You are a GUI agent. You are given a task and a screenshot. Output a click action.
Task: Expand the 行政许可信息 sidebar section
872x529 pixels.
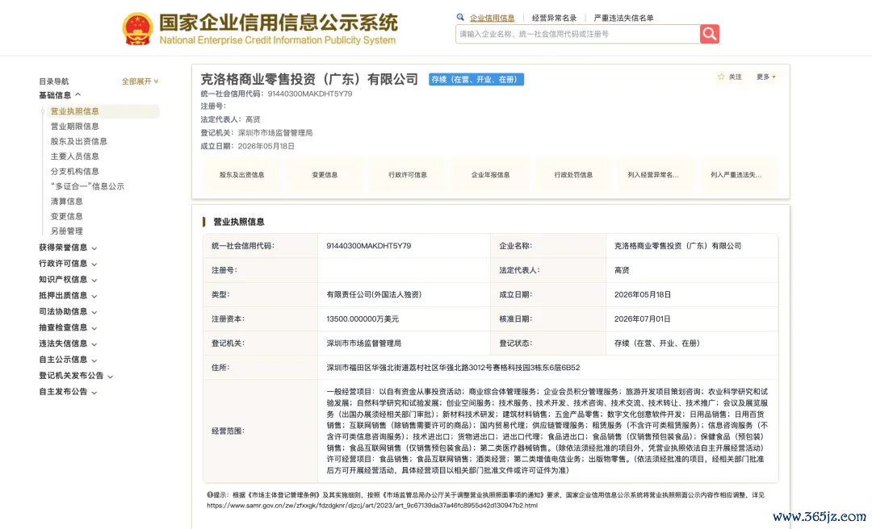[68, 264]
